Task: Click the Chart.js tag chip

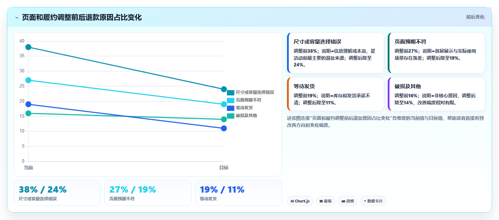Action: click(x=300, y=201)
